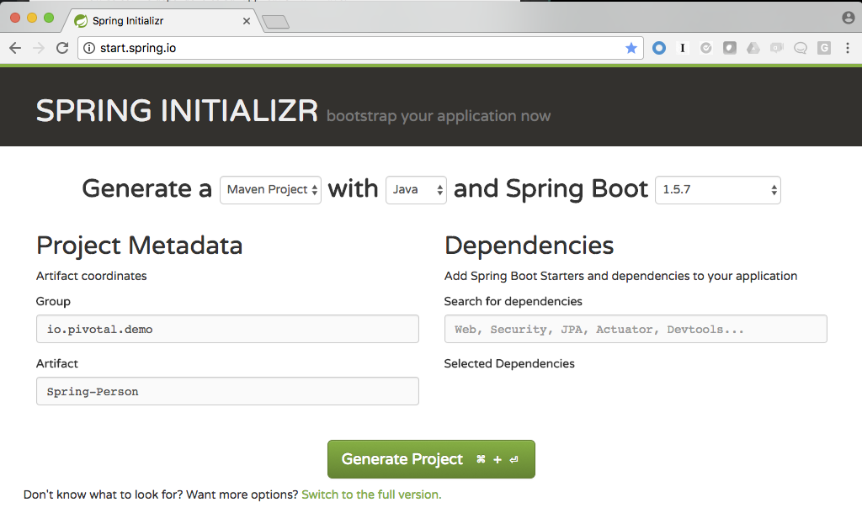
Task: Open the Spring Boot 1.5.7 version dropdown
Action: click(x=718, y=190)
